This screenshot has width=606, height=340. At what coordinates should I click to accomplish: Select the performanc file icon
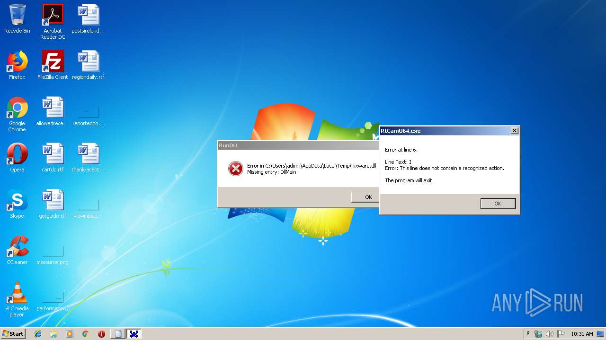pos(53,297)
